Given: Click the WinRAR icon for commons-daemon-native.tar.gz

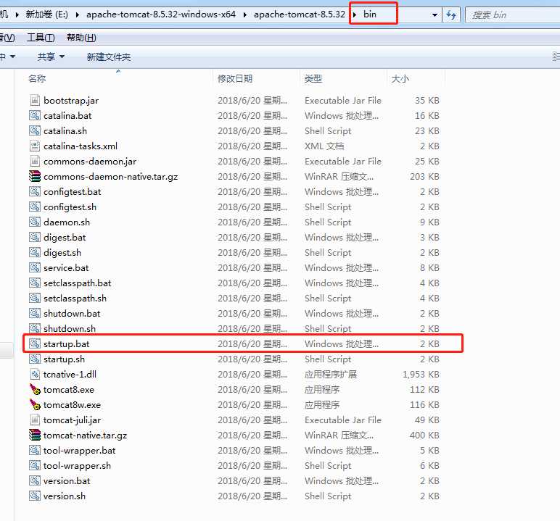Looking at the screenshot, I should [35, 176].
